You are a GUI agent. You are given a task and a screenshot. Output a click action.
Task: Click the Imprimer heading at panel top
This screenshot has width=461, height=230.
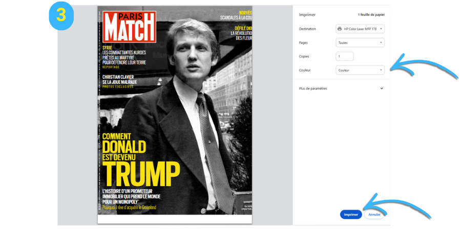coord(307,15)
